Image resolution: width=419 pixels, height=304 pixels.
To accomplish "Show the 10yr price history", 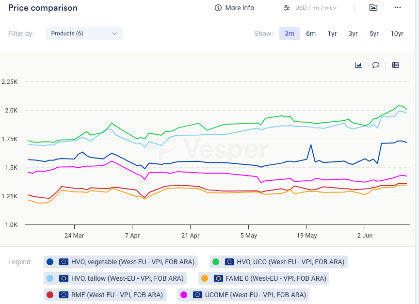I will [x=397, y=33].
